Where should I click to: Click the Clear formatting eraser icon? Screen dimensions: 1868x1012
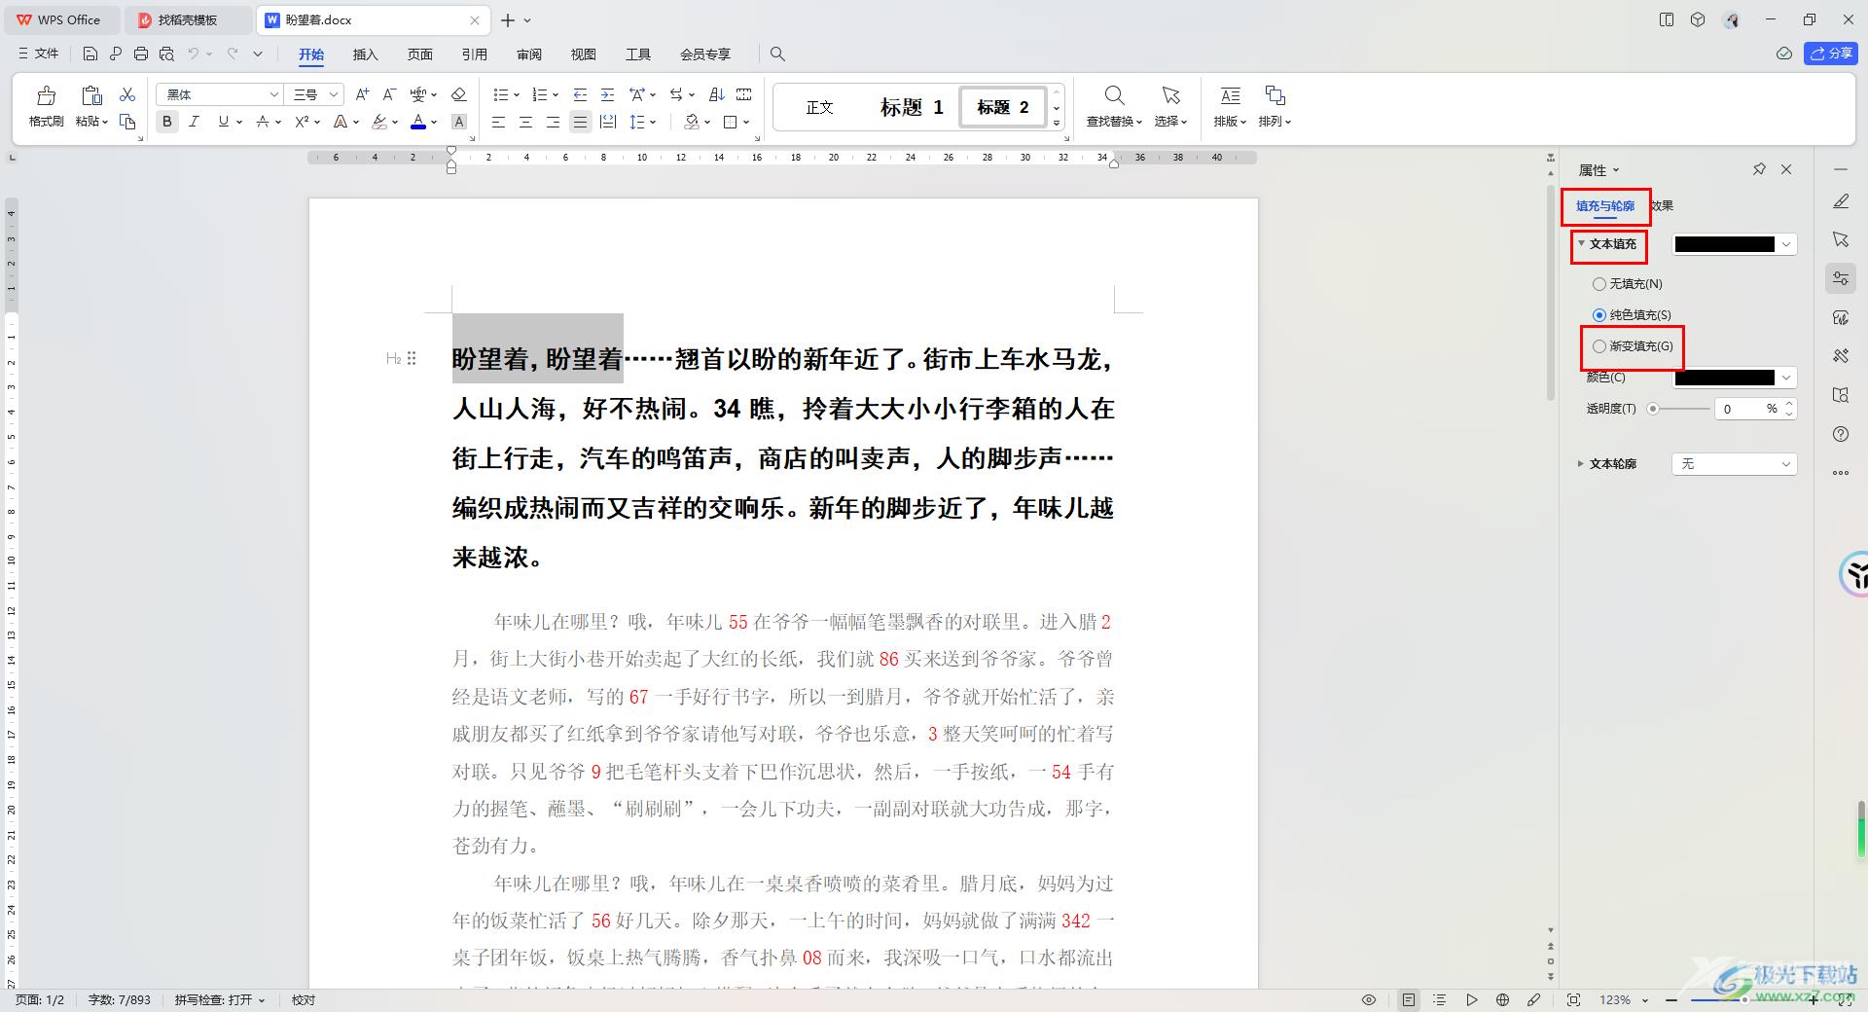(x=459, y=94)
